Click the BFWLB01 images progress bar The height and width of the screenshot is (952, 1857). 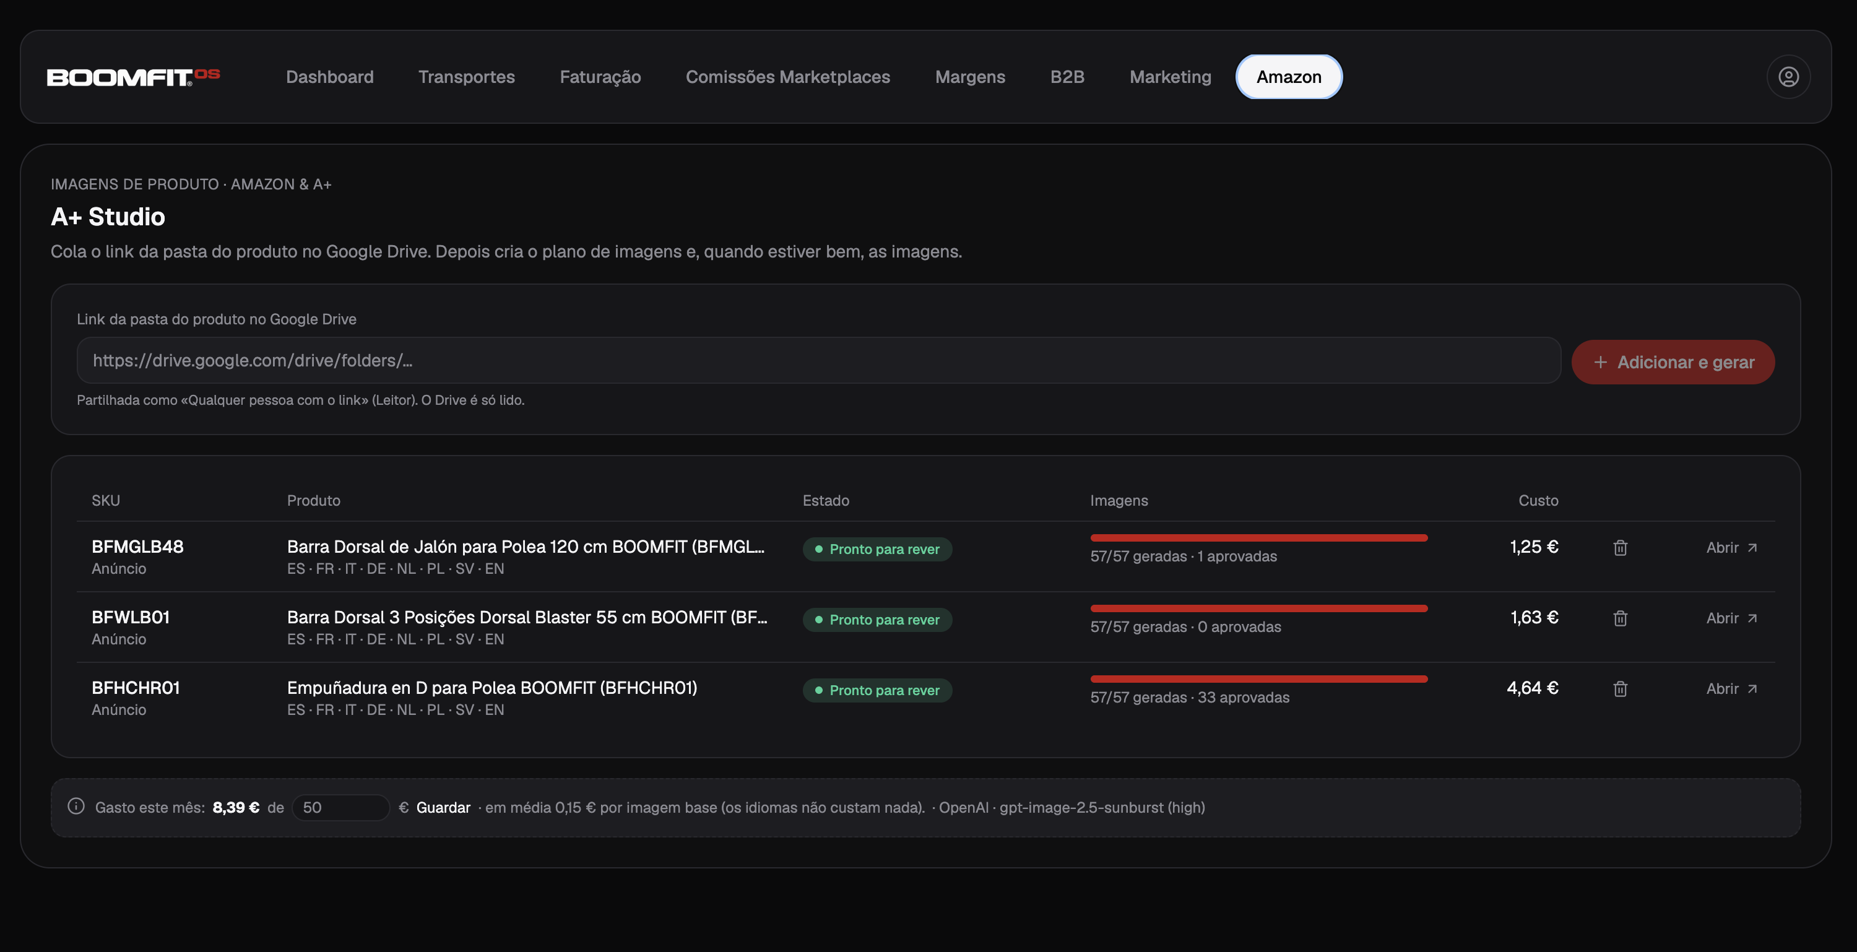point(1258,608)
